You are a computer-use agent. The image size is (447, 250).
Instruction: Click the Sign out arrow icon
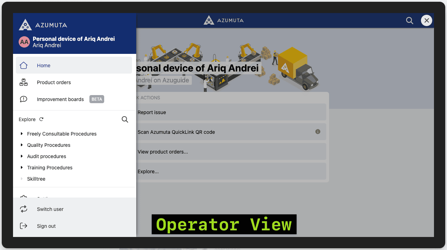[x=24, y=226]
